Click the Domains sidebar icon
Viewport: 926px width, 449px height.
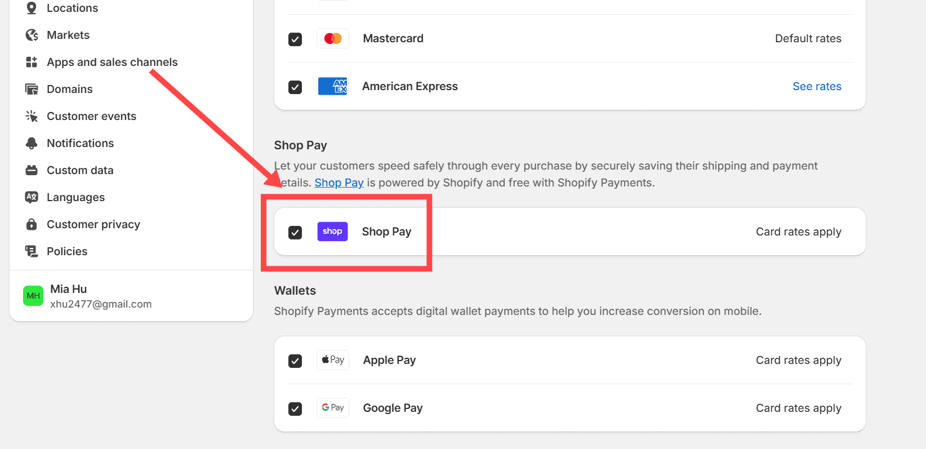[x=32, y=89]
